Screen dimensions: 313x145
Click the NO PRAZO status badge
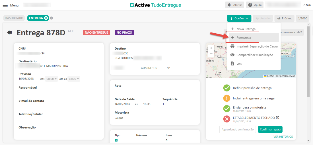click(124, 32)
